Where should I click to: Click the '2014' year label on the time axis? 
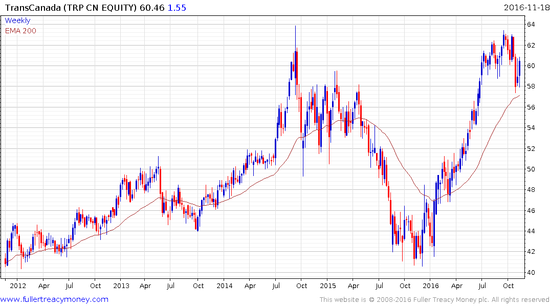pos(225,286)
